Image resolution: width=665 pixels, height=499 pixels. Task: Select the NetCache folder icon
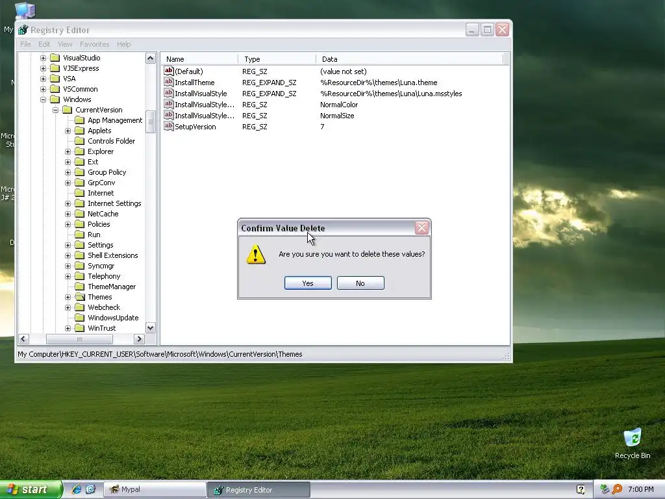(x=80, y=214)
